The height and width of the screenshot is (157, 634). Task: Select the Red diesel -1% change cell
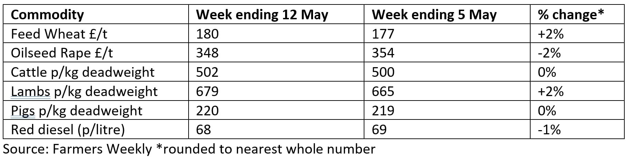click(549, 130)
